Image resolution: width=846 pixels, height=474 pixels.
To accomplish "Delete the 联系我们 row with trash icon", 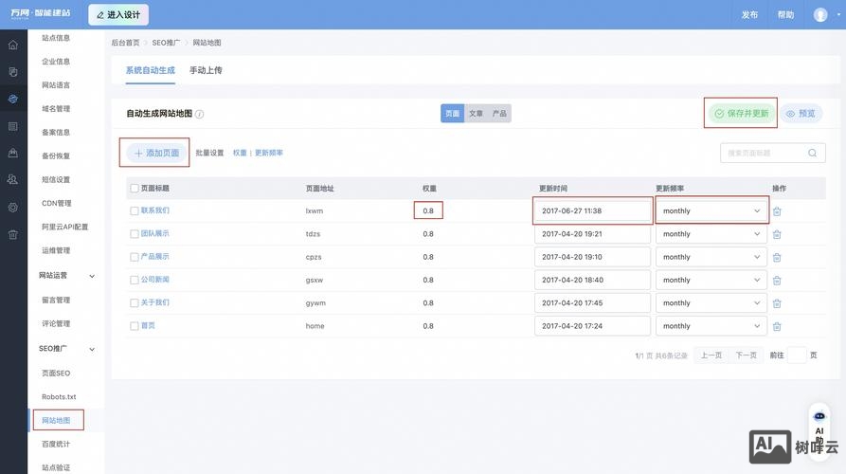I will tap(777, 211).
